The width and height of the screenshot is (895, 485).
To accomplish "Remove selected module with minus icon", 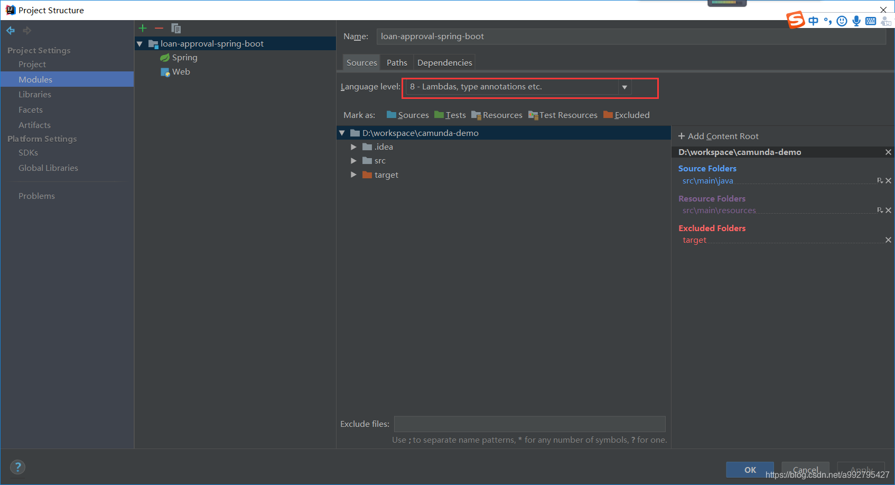I will [159, 28].
